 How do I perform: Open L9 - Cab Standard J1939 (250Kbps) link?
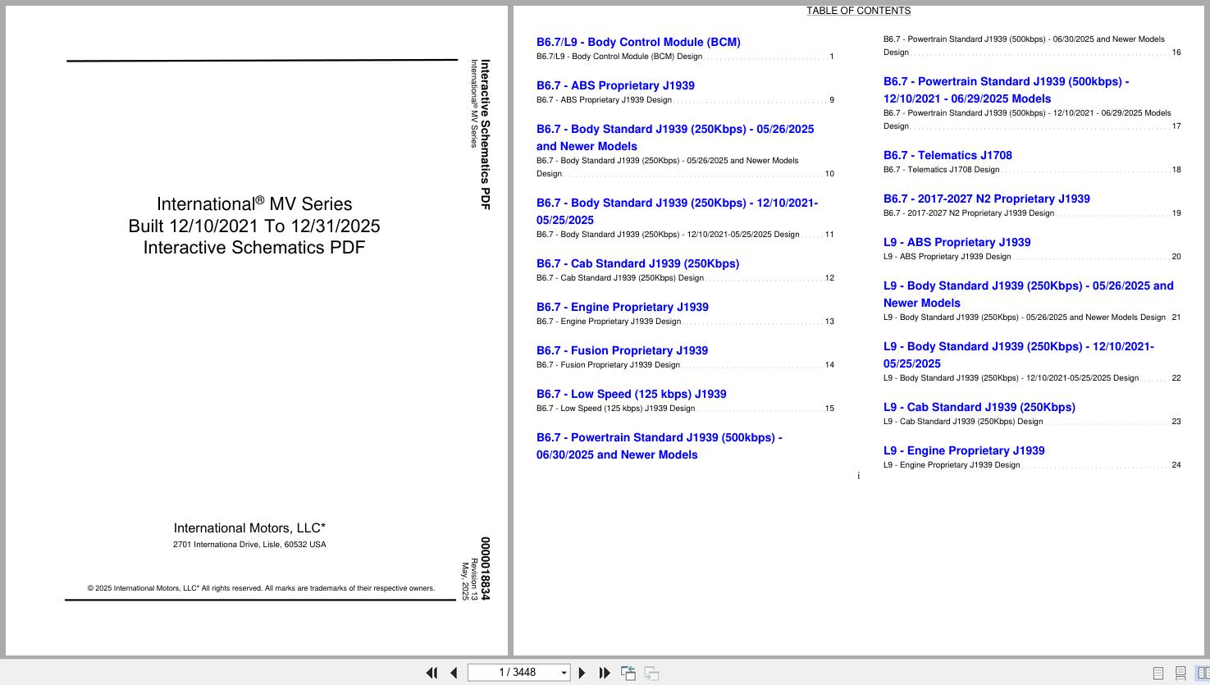click(979, 407)
